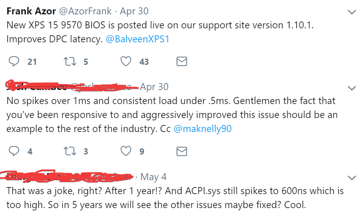Like the 'No spikes over 1ms' tweet
The width and height of the screenshot is (359, 217).
click(x=126, y=151)
